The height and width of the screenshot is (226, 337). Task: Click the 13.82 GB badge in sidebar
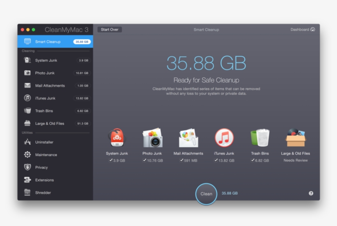point(82,98)
